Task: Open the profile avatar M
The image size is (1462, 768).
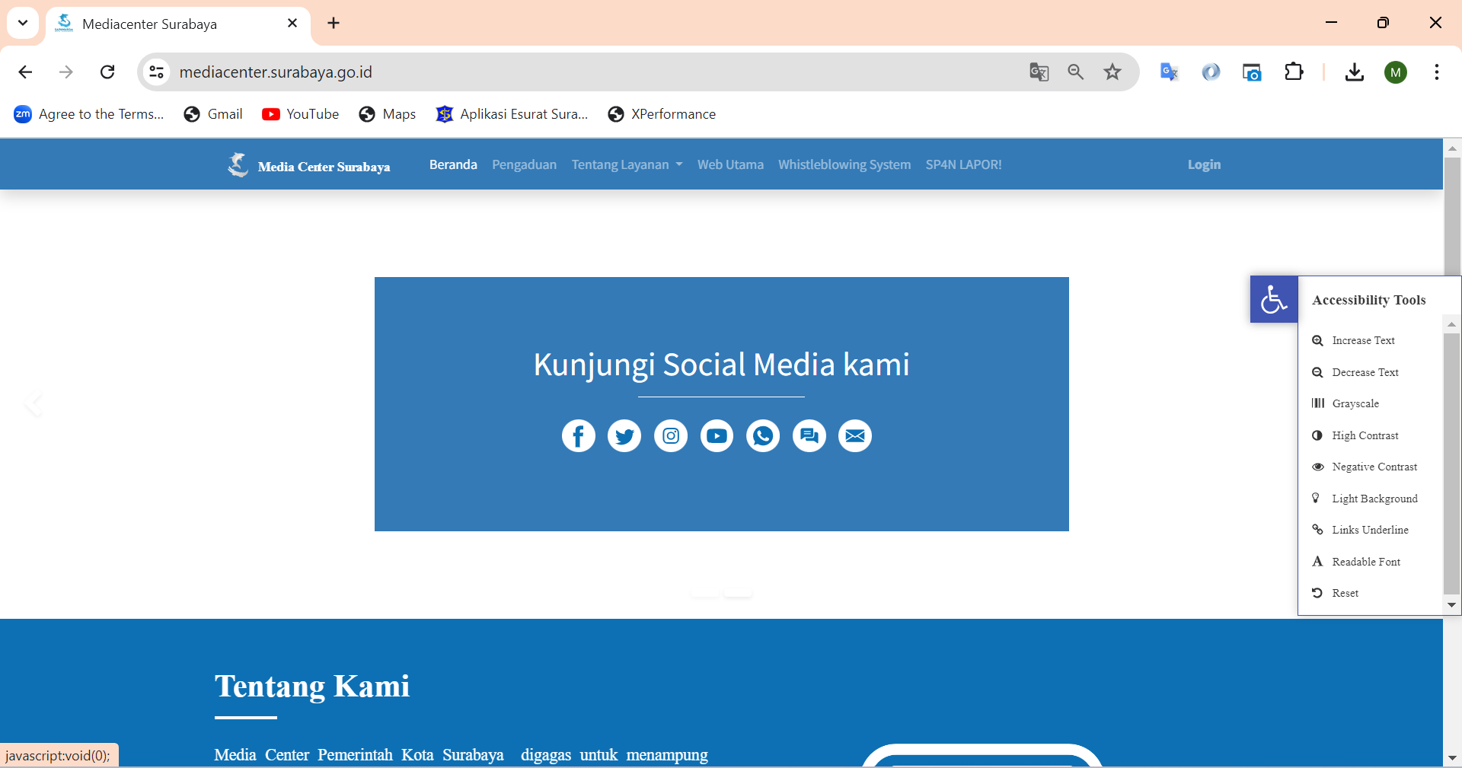Action: (x=1396, y=72)
